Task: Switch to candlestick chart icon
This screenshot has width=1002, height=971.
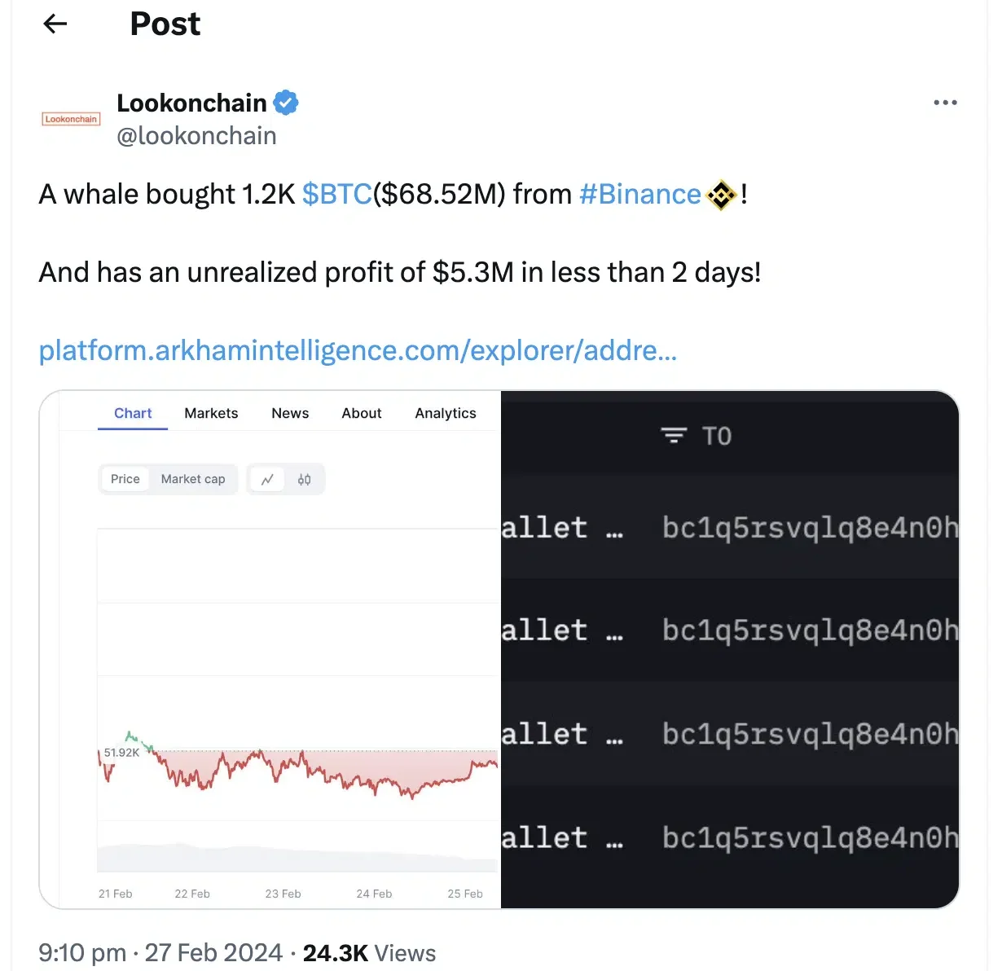Action: [304, 480]
